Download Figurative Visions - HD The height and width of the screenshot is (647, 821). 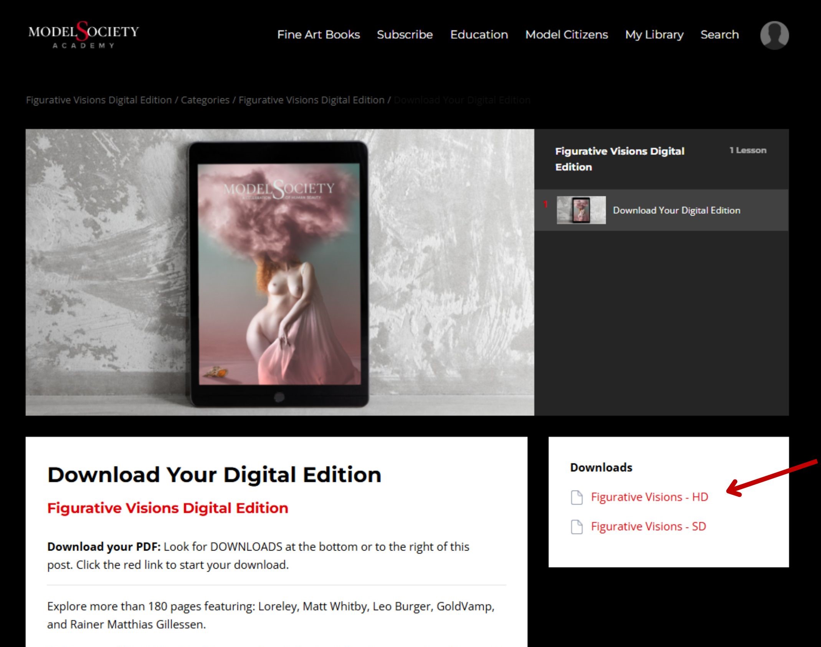pos(649,497)
